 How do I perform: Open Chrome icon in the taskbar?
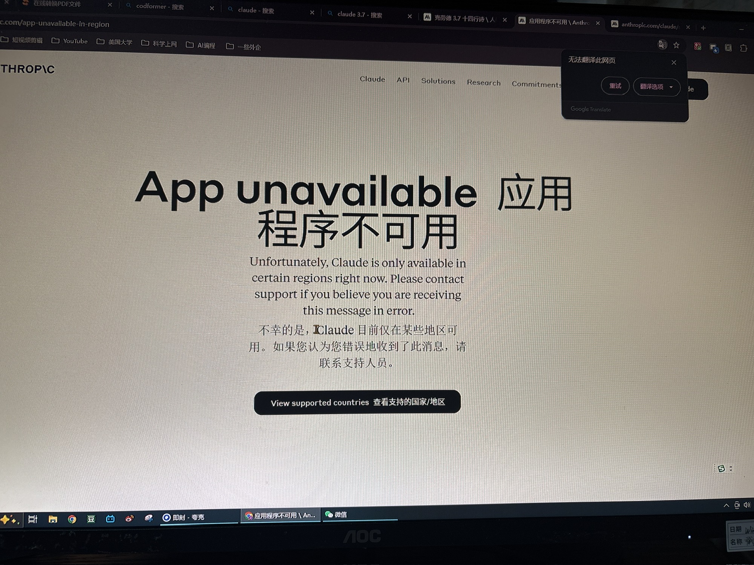point(72,519)
